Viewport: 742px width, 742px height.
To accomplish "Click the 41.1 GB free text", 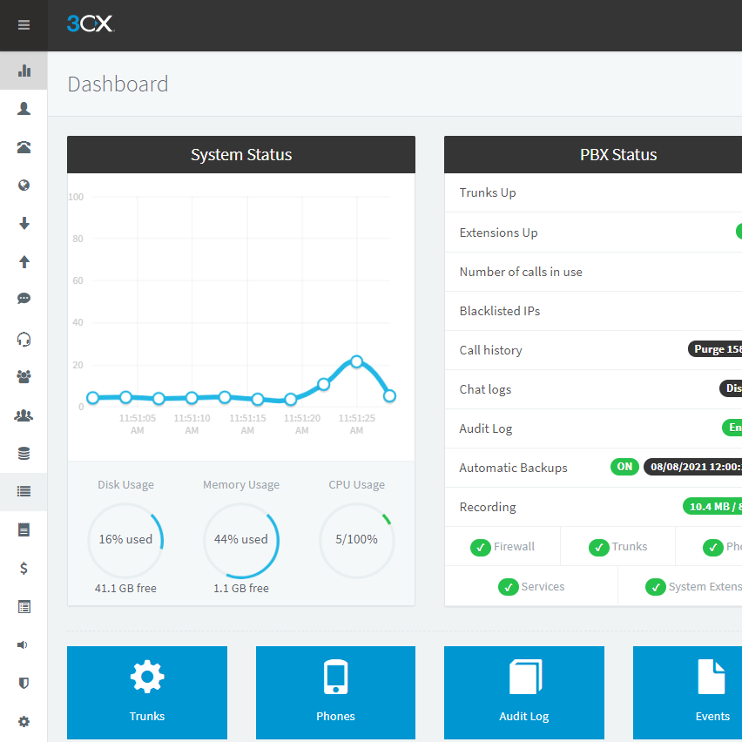I will tap(125, 588).
